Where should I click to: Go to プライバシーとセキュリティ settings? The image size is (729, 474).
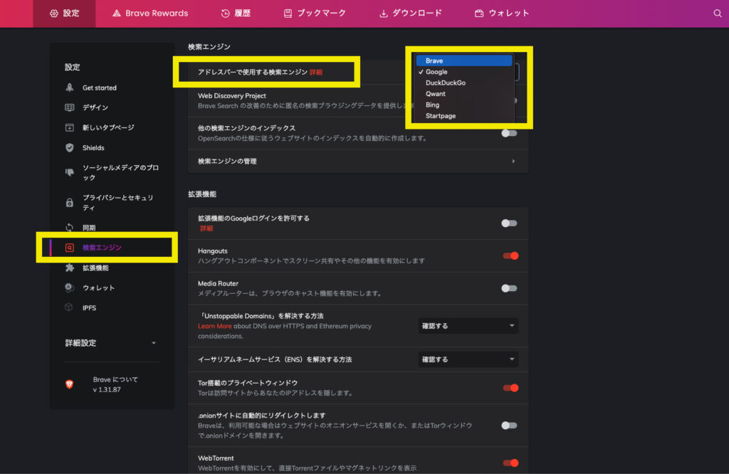tap(118, 203)
